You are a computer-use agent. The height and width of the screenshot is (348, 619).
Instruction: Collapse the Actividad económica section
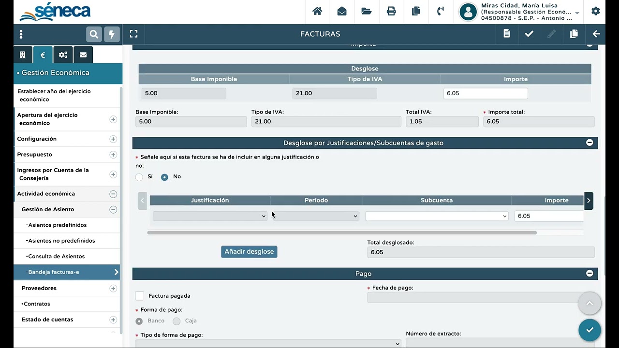(113, 194)
